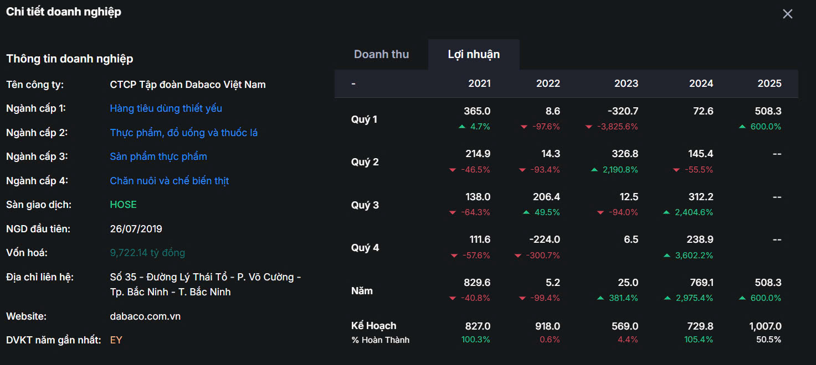This screenshot has width=816, height=365.
Task: Close the Chi tiết doanh nghiệp dialog
Action: pyautogui.click(x=787, y=14)
